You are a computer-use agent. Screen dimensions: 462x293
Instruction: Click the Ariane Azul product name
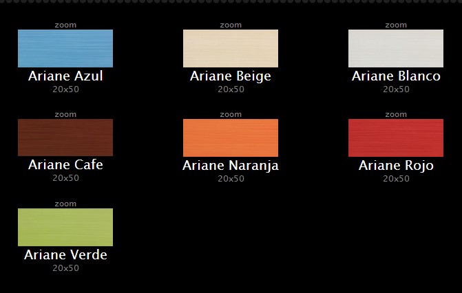pyautogui.click(x=65, y=76)
